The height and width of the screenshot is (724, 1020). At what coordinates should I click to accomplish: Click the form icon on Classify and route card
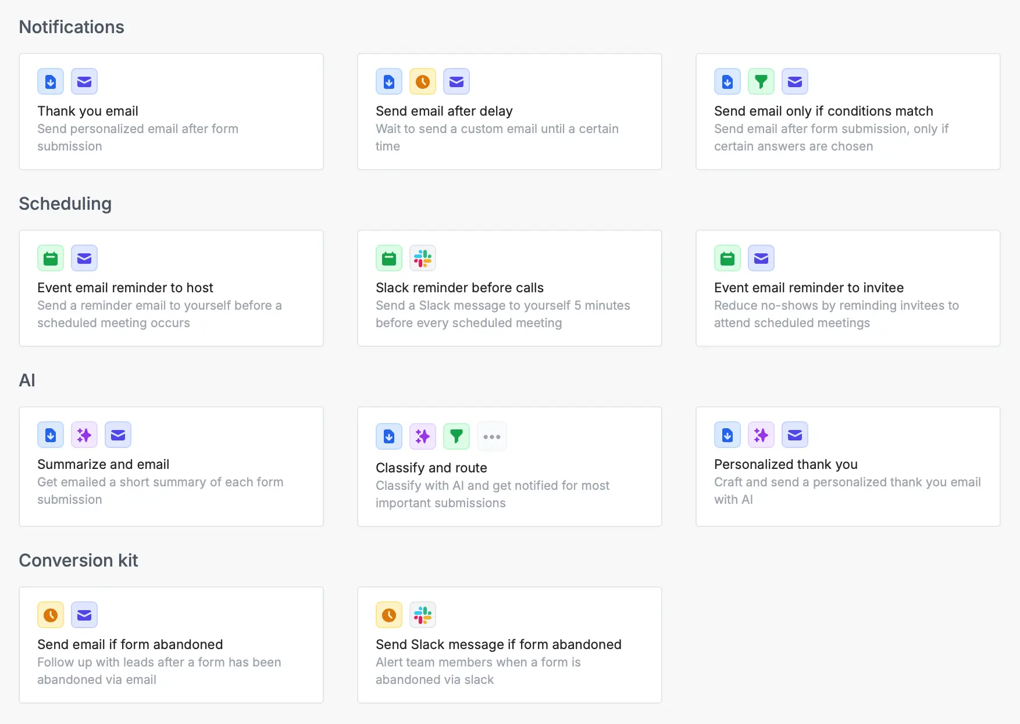388,436
